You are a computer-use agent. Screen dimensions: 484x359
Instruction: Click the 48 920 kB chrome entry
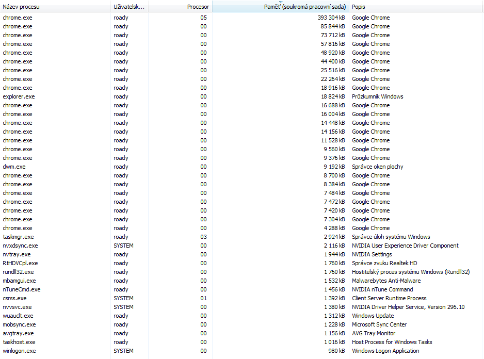(x=332, y=53)
